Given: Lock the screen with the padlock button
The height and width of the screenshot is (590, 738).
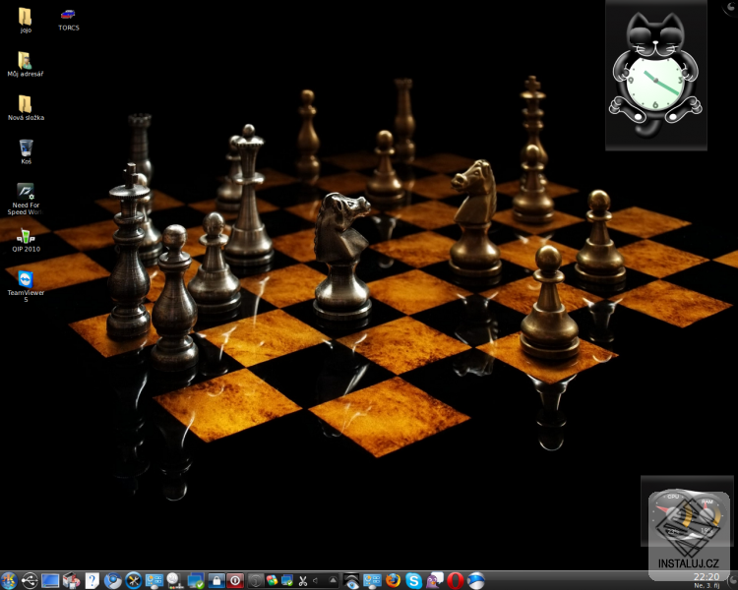Looking at the screenshot, I should click(x=216, y=580).
